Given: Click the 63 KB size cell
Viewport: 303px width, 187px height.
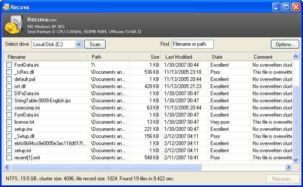Looking at the screenshot, I should point(153,108).
